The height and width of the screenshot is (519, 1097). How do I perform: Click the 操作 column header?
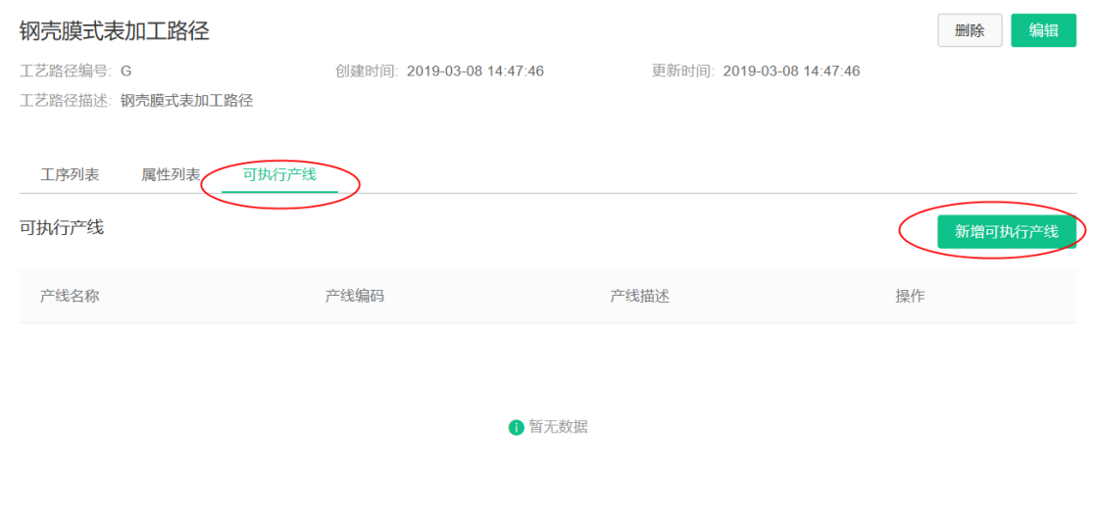pos(910,296)
